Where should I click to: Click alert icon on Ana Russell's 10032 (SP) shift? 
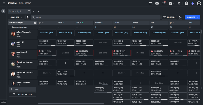click(x=152, y=51)
